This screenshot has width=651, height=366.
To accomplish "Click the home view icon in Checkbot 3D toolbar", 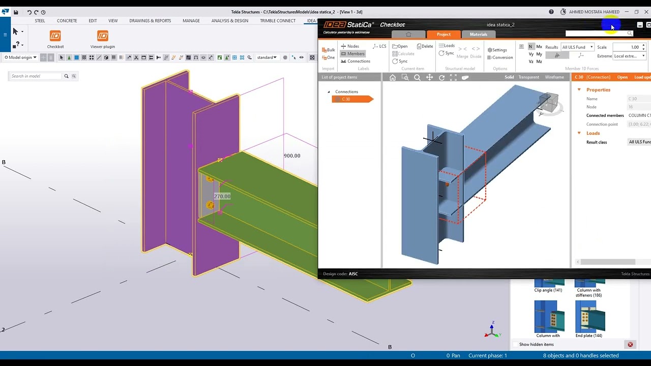I will coord(393,77).
